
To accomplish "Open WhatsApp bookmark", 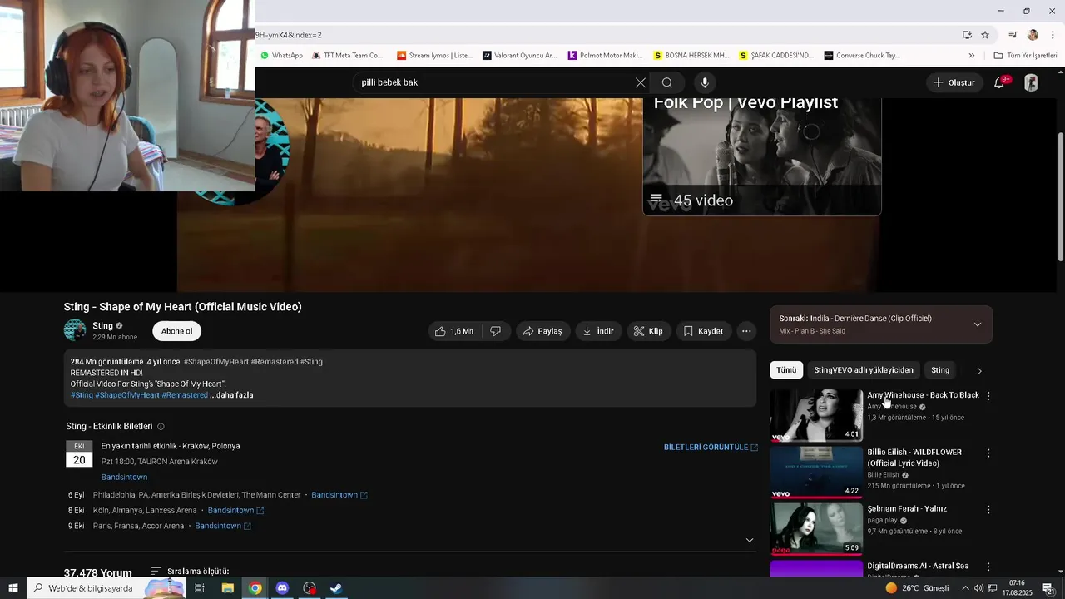I will tap(281, 56).
